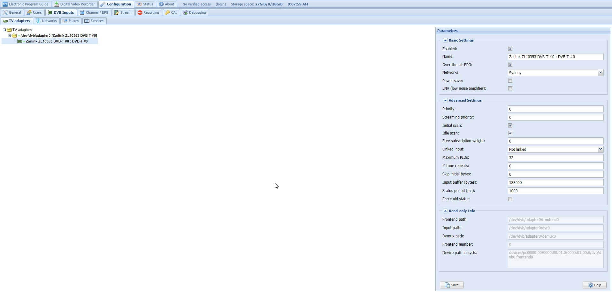Open the Services tab
612x292 pixels.
click(x=94, y=21)
